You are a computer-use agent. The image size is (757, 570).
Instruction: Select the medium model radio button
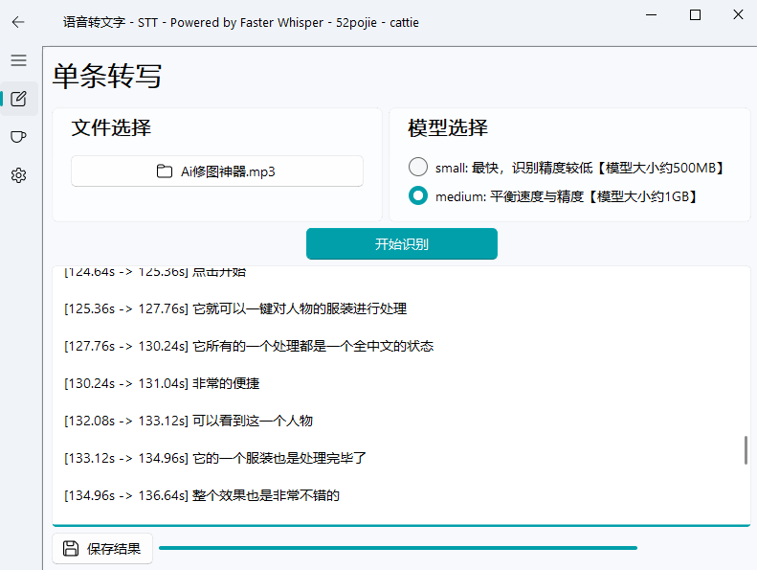417,196
